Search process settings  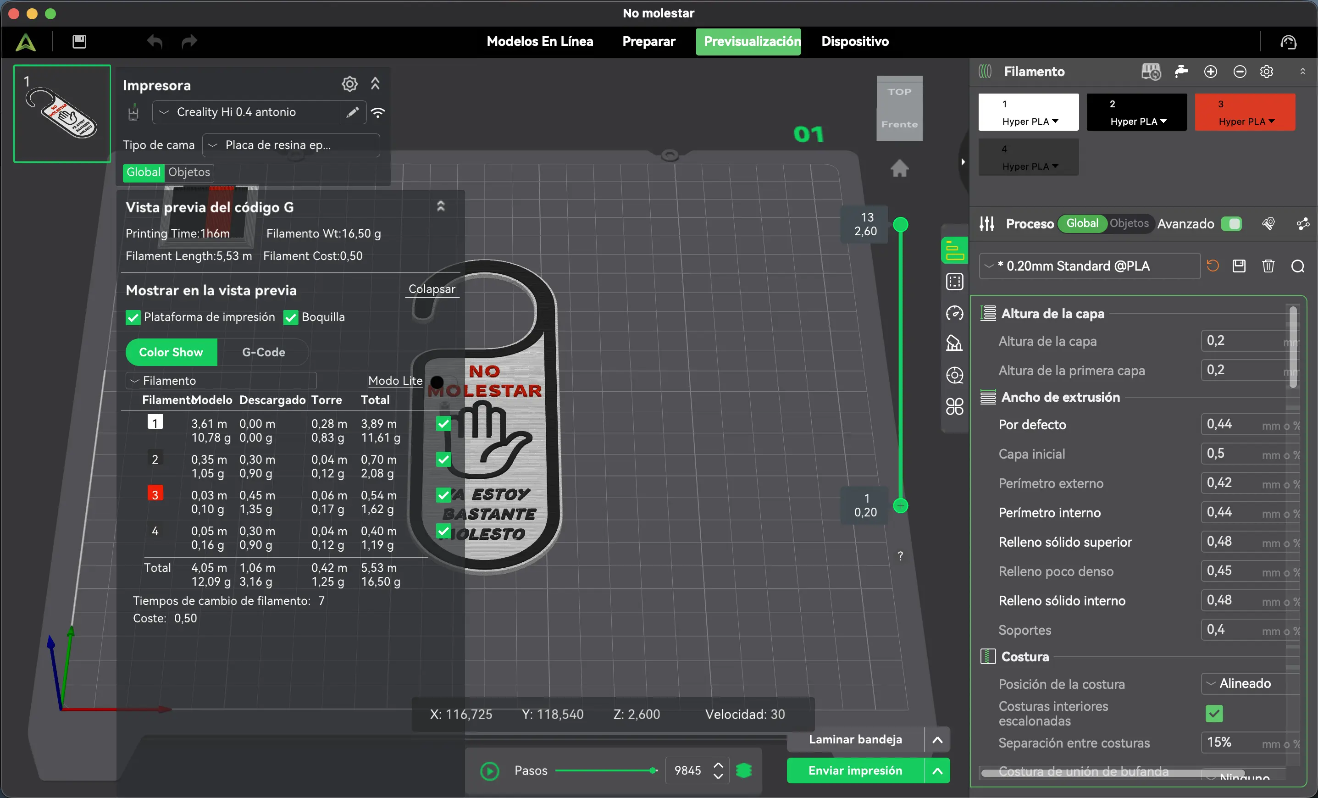click(1298, 266)
